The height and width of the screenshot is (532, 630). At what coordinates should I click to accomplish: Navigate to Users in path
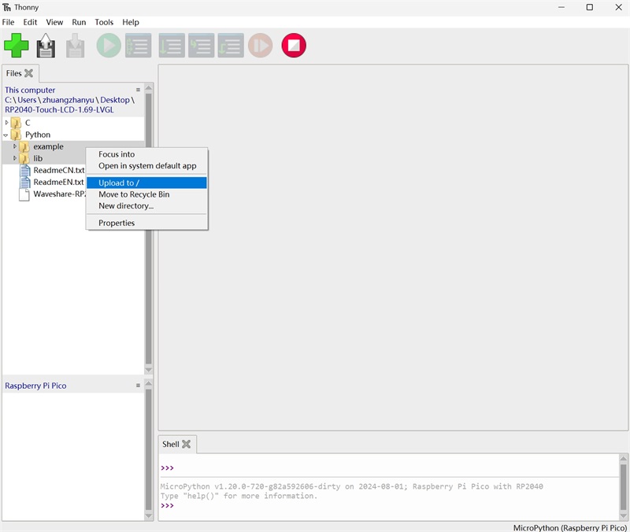27,100
